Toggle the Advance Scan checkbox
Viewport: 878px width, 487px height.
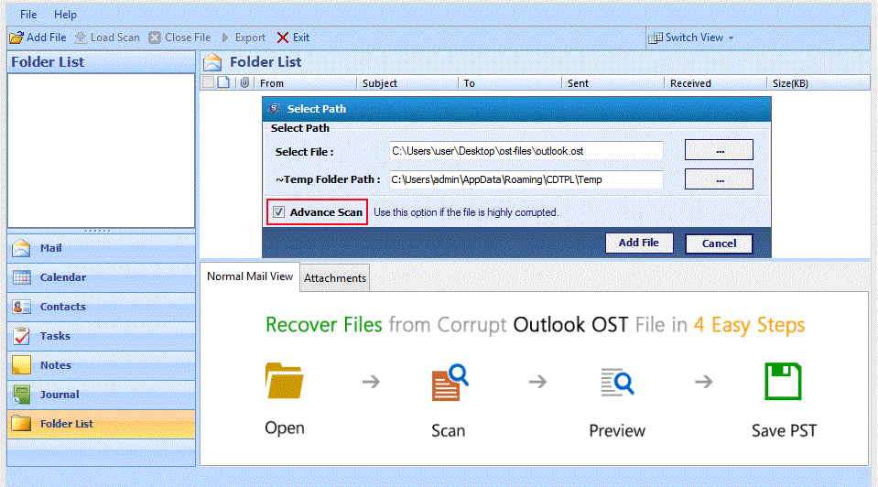tap(279, 212)
